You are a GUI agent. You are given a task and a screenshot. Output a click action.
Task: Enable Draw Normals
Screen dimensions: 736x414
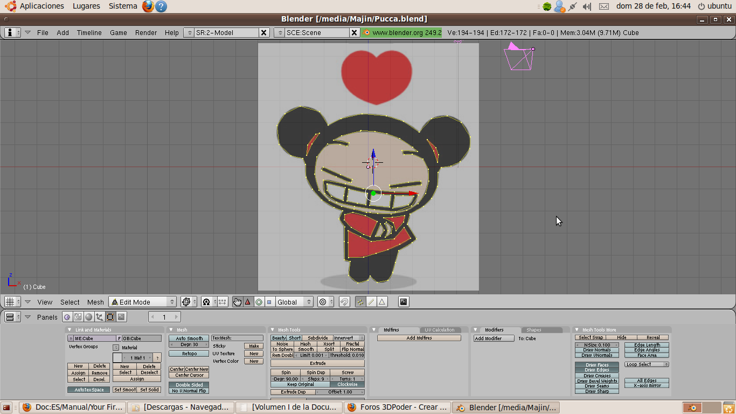597,350
